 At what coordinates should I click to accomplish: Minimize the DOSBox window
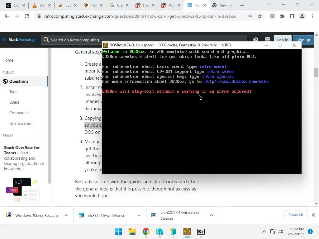pos(266,45)
